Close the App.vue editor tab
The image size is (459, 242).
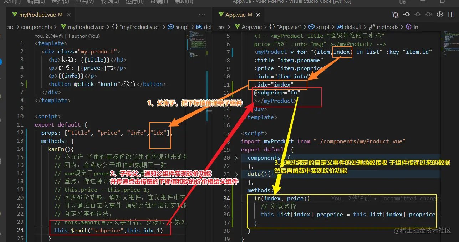[x=259, y=15]
